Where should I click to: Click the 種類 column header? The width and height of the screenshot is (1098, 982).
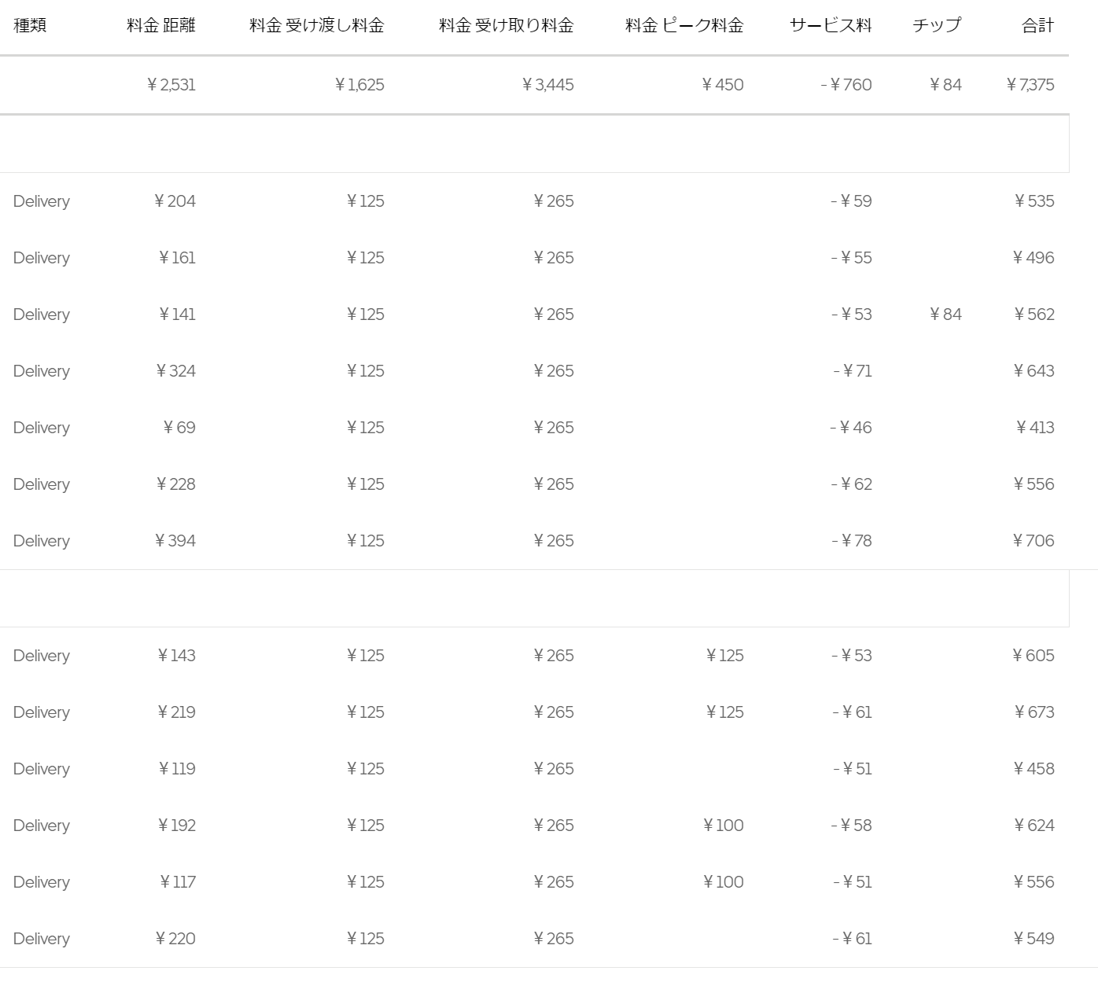coord(30,26)
